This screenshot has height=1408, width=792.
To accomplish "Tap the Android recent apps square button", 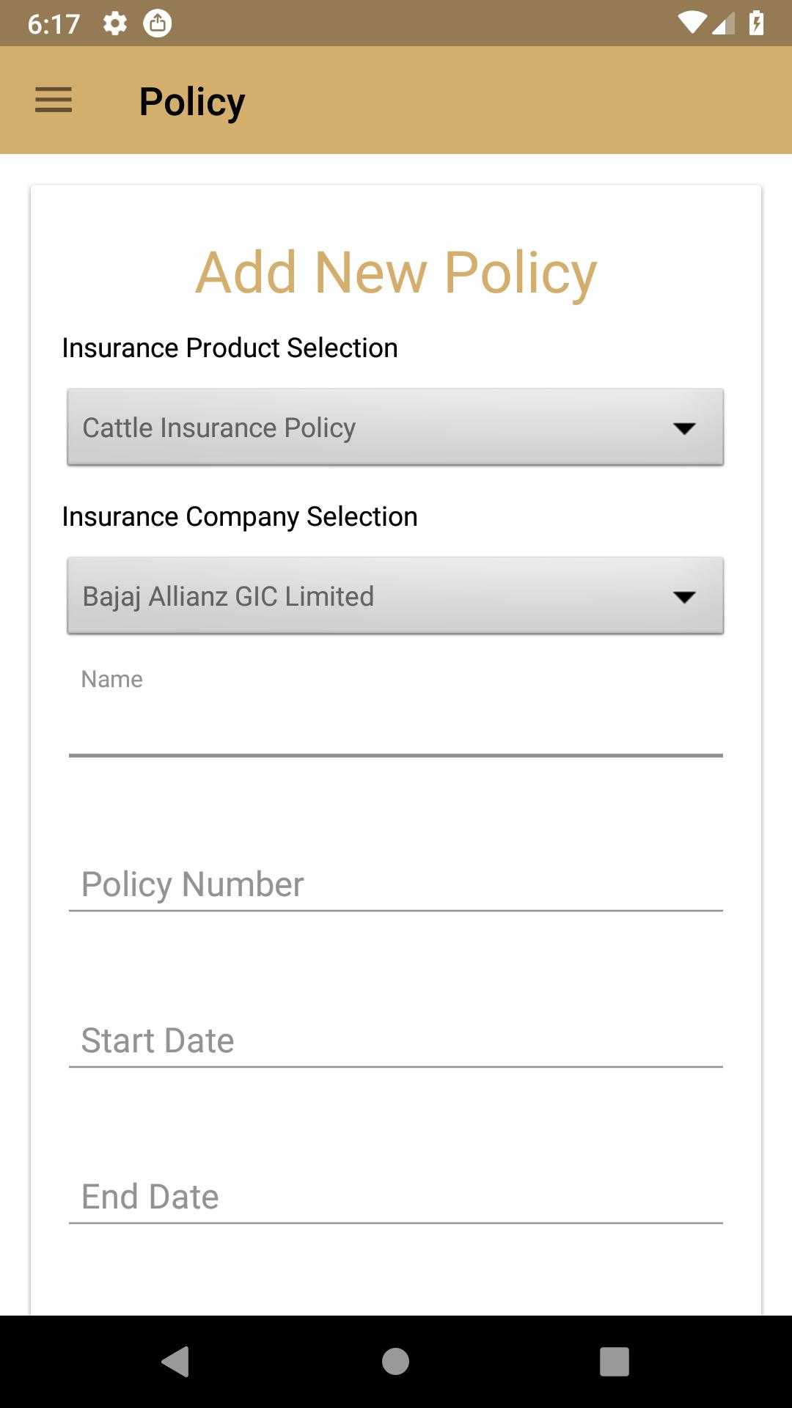I will (x=615, y=1361).
